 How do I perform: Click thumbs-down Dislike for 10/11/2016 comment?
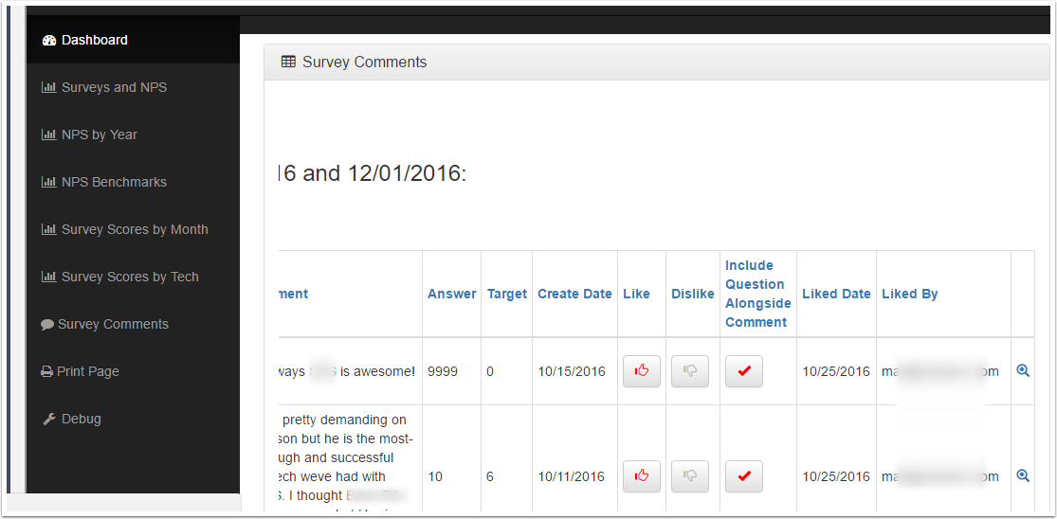(690, 476)
